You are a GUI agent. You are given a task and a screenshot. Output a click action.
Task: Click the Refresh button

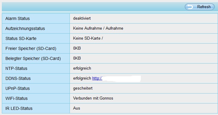[200, 7]
